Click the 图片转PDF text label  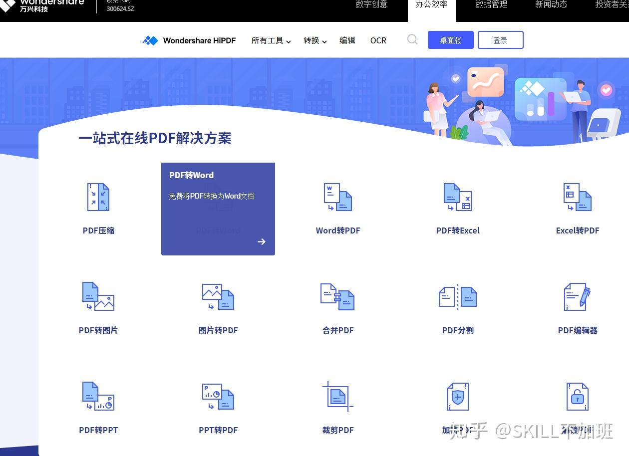coord(218,330)
